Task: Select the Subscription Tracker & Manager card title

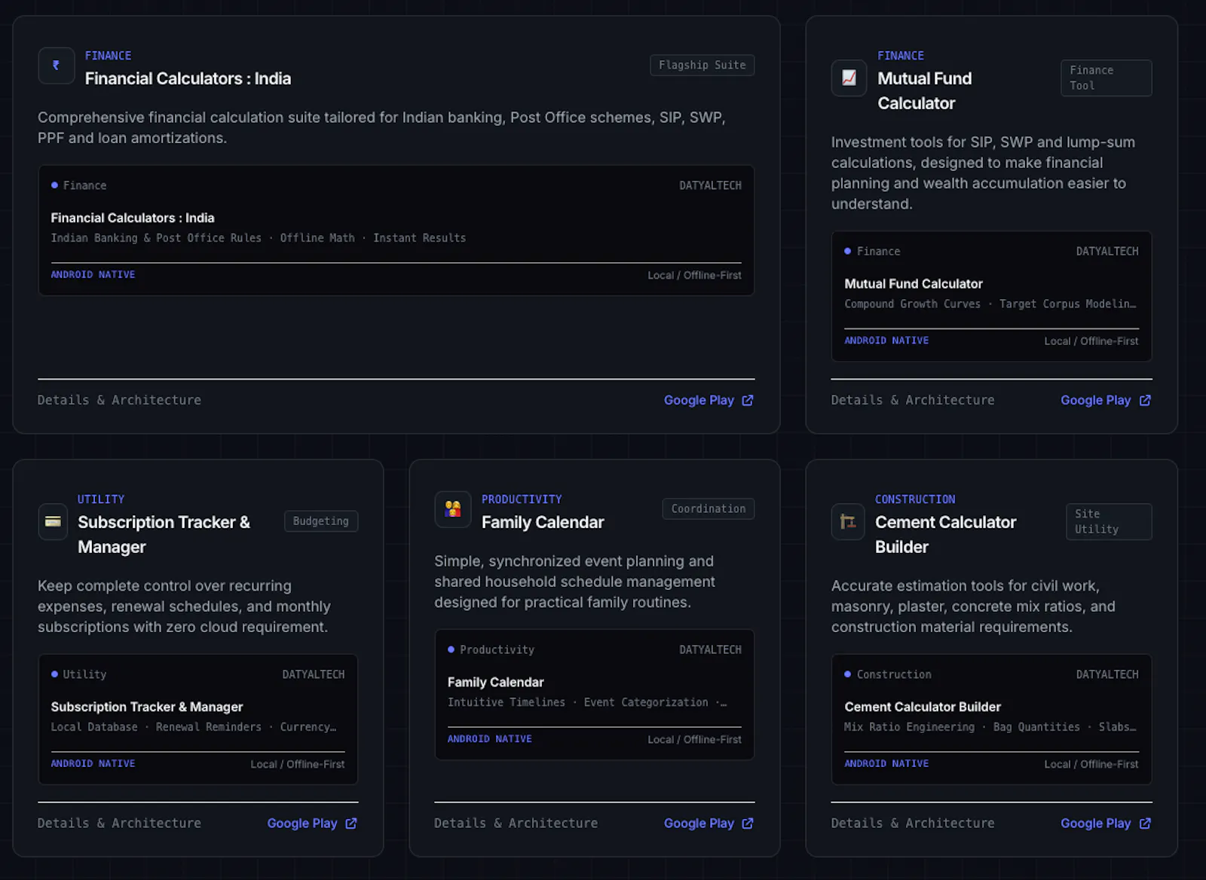Action: tap(164, 534)
